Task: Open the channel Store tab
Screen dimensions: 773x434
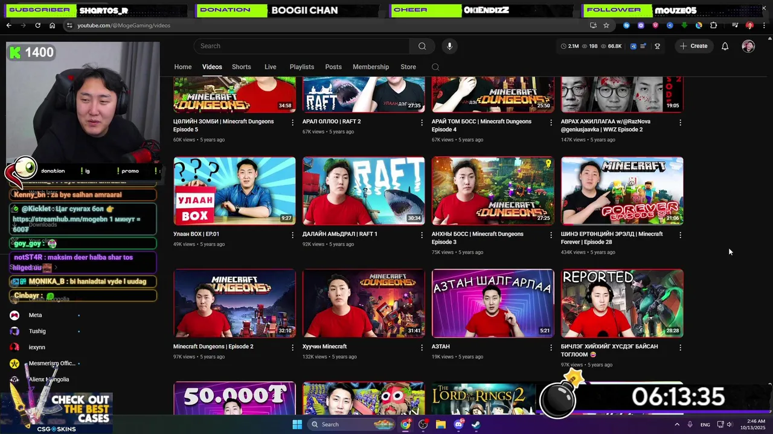Action: pyautogui.click(x=408, y=67)
